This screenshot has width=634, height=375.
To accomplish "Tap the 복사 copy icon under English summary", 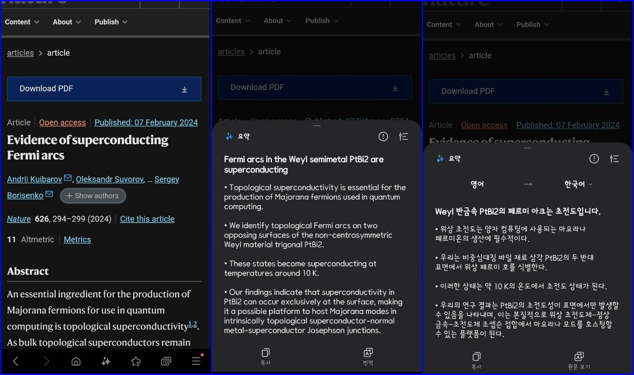I will click(x=265, y=356).
